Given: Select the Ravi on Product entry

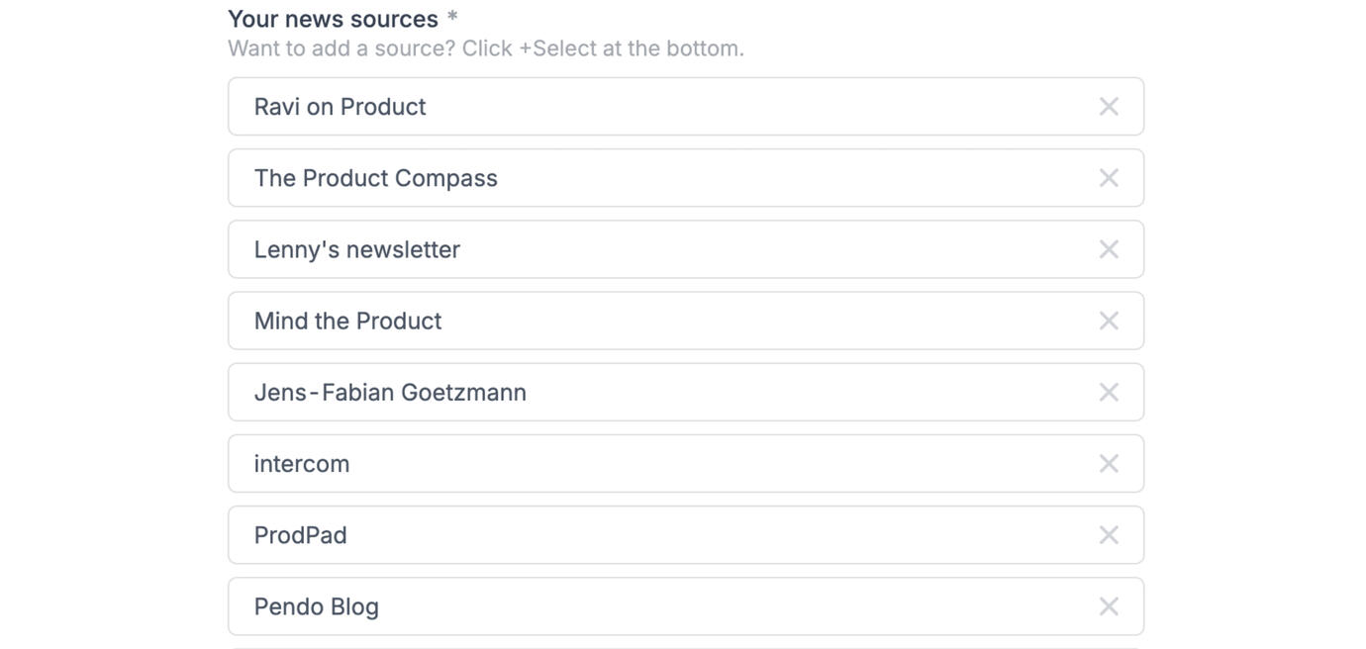Looking at the screenshot, I should 340,107.
